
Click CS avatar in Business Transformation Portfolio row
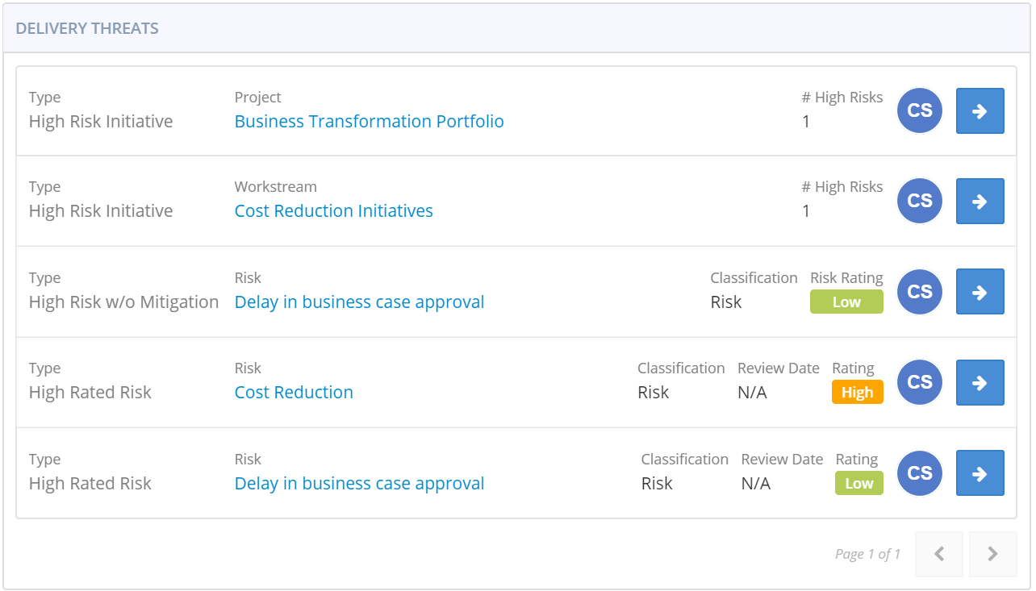coord(920,111)
